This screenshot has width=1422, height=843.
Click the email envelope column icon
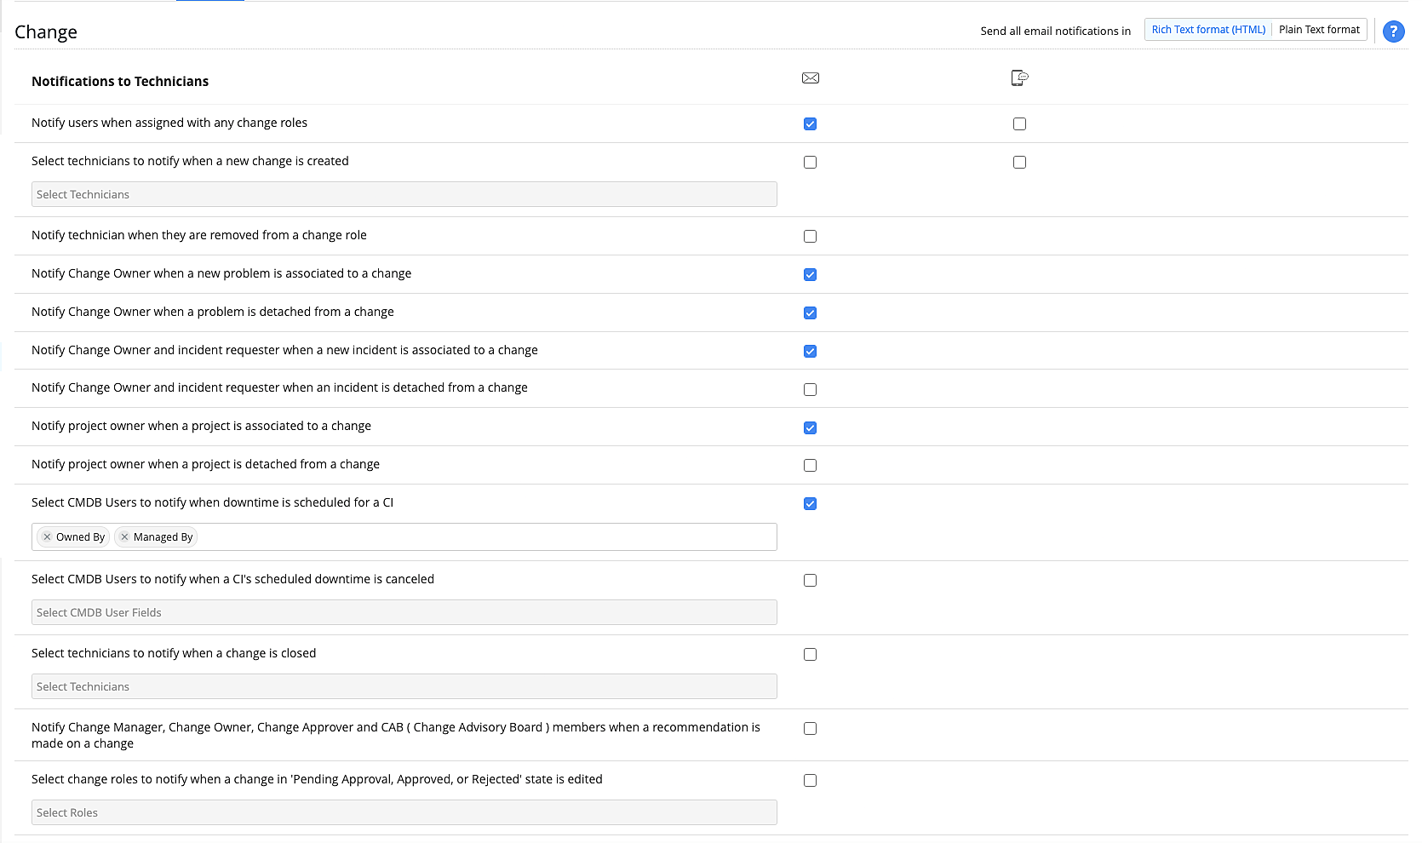(810, 78)
